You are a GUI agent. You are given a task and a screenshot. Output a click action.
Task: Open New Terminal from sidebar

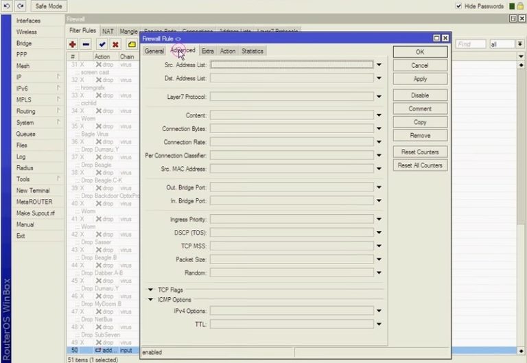point(33,190)
